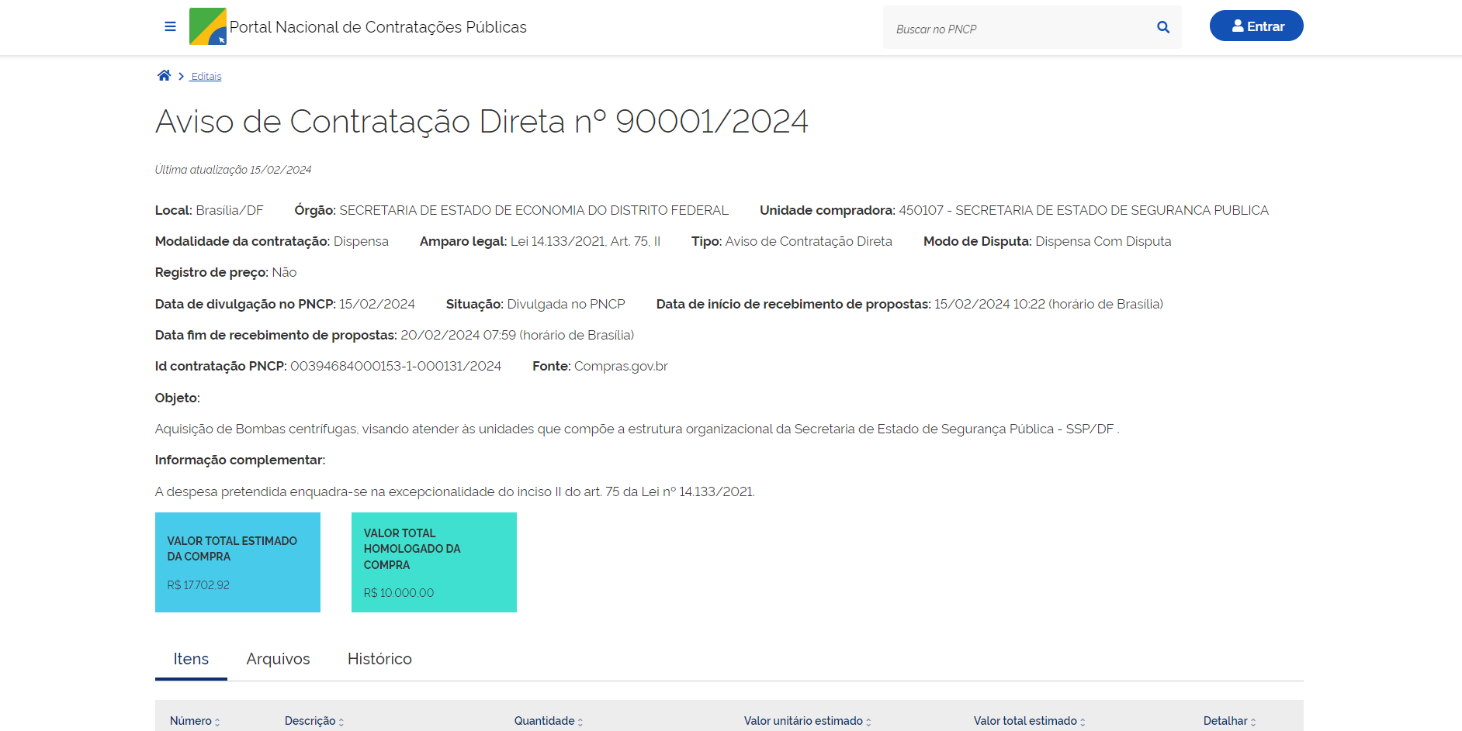The width and height of the screenshot is (1462, 731).
Task: Click the breadcrumb chevron separator
Action: click(181, 76)
